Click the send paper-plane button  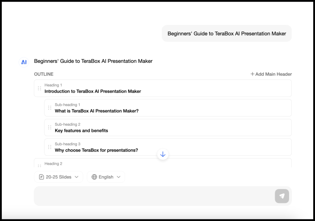[282, 196]
